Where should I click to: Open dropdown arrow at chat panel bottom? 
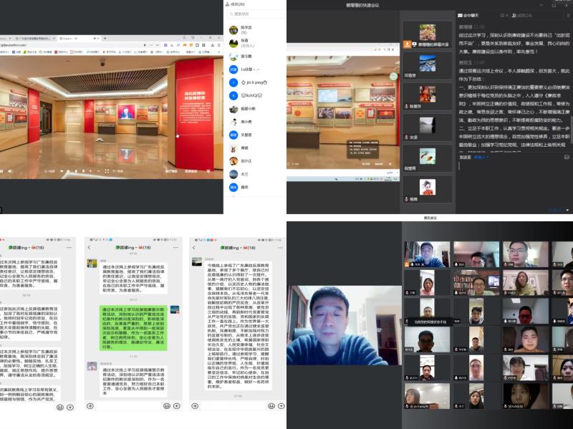coord(567,210)
